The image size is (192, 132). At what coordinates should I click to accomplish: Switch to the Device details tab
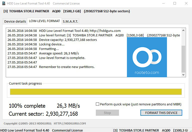click(15, 21)
